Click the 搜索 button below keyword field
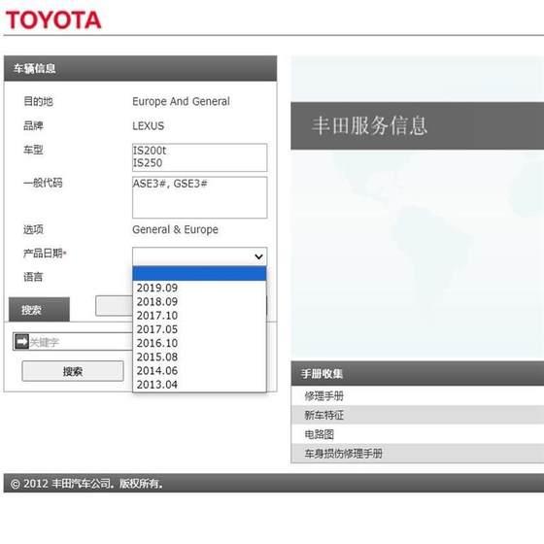 point(73,371)
